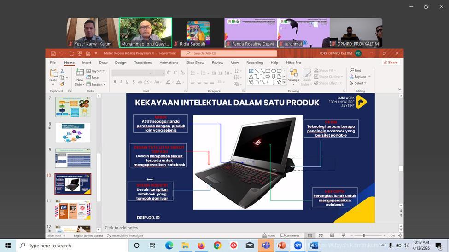
Task: Open Firefox from the taskbar
Action: 201,246
